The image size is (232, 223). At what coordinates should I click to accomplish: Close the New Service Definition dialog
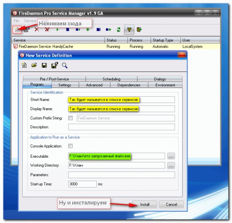[182, 55]
